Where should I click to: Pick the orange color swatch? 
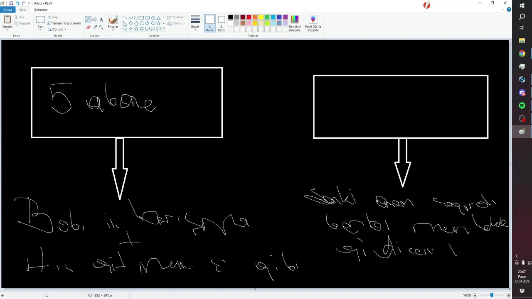[x=255, y=17]
